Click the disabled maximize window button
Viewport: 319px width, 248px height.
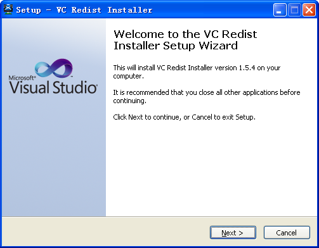pos(294,9)
